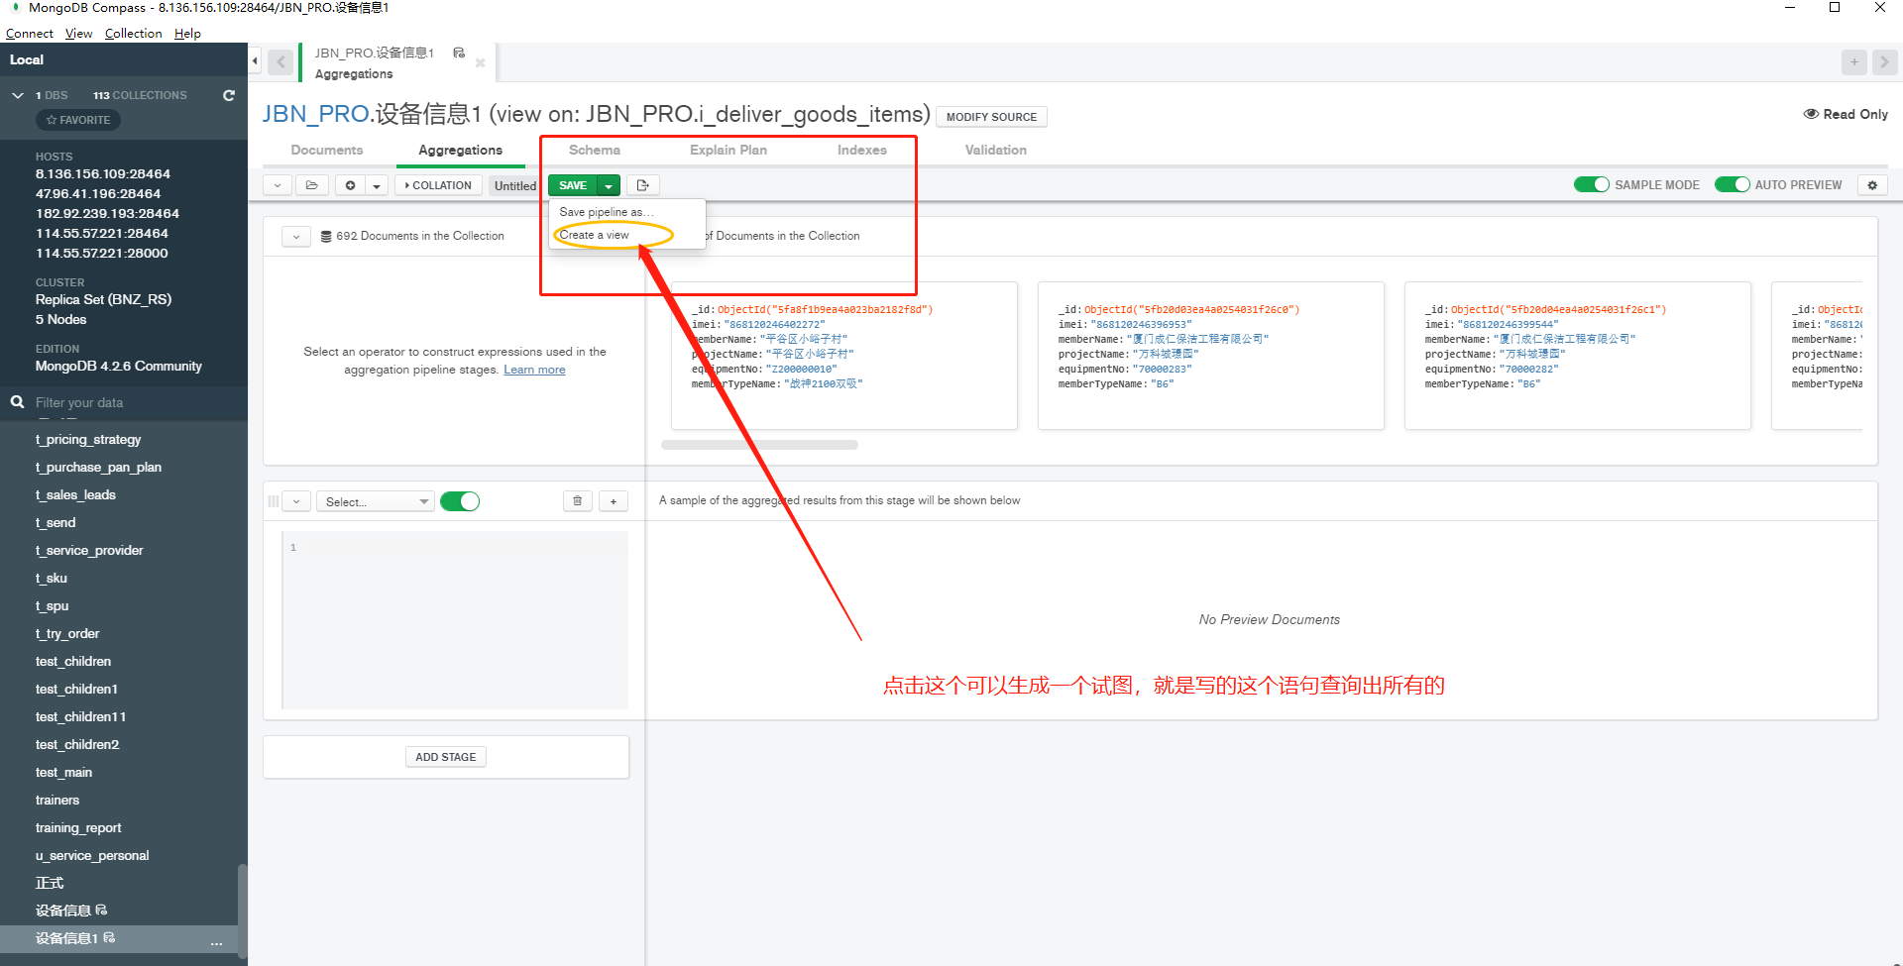Screen dimensions: 1903x966
Task: Toggle the stage enabled switch
Action: tap(460, 501)
